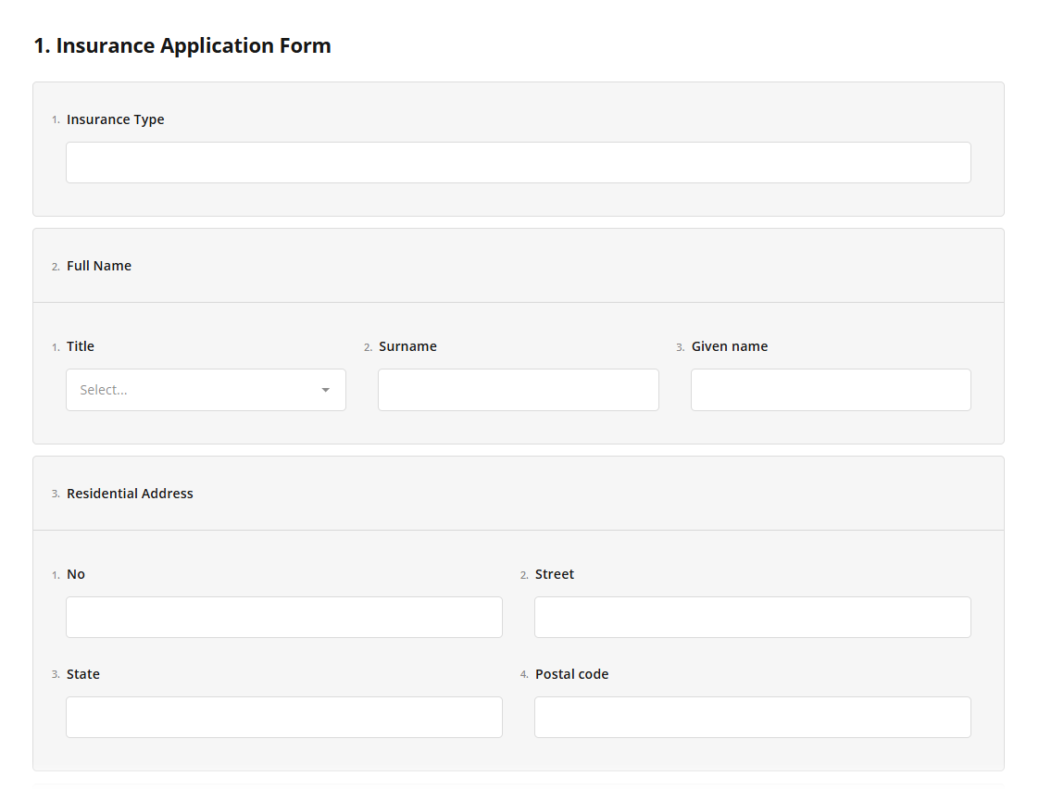The image size is (1039, 789).
Task: Click the No field label
Action: tap(76, 574)
